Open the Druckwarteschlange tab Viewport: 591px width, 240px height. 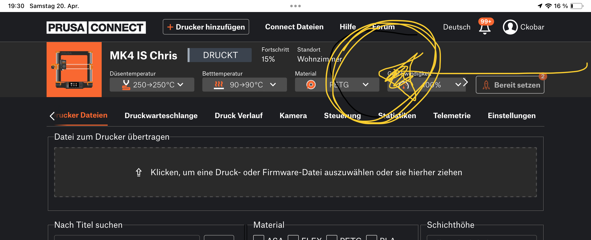point(161,116)
